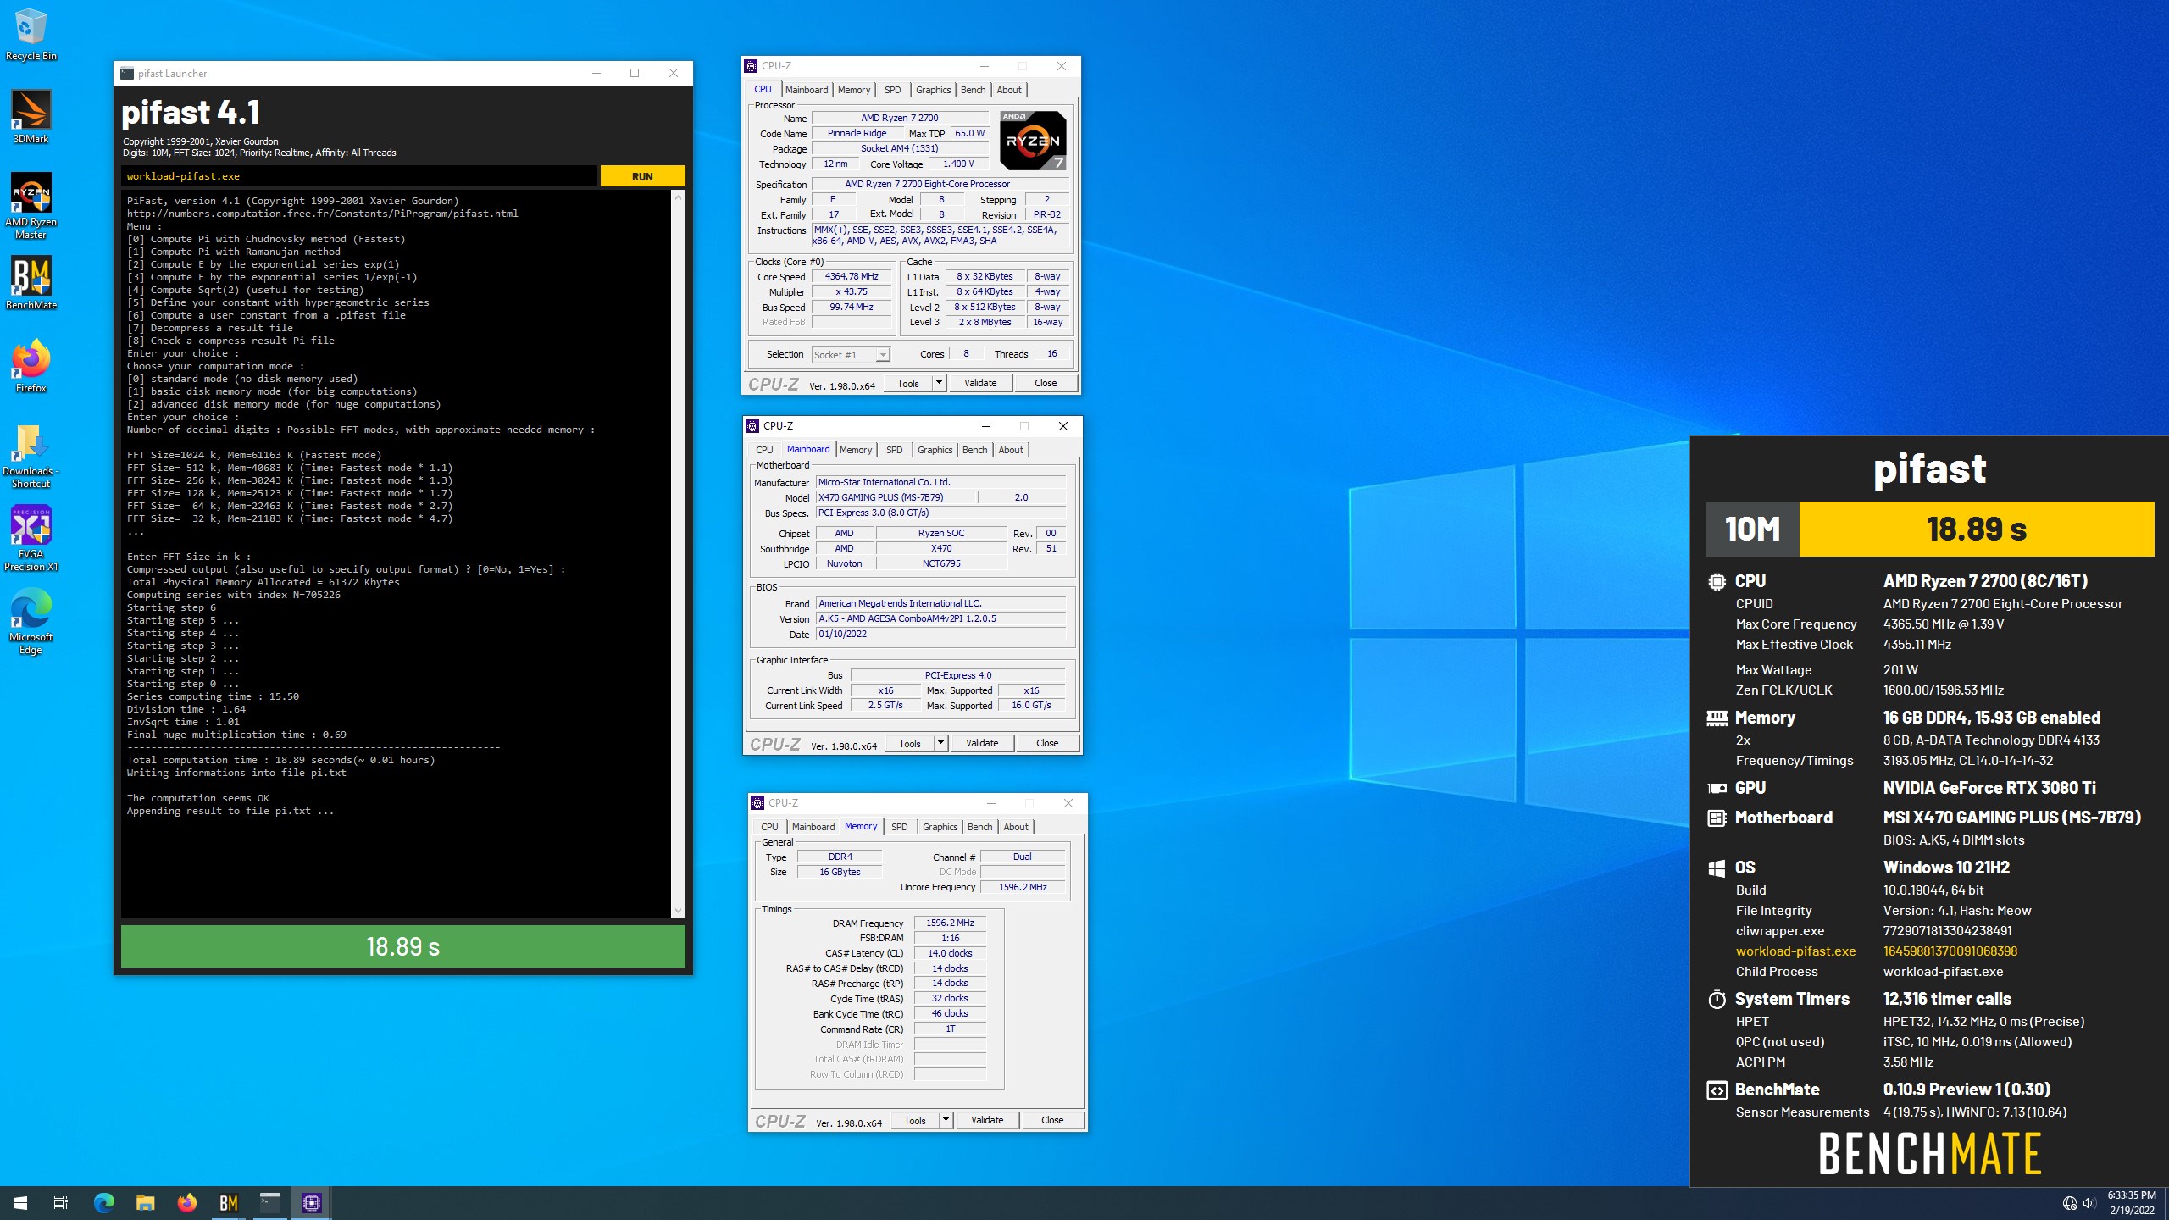Switch to pifast launcher console in taskbar
Screen dimensions: 2169x1220
(269, 1202)
